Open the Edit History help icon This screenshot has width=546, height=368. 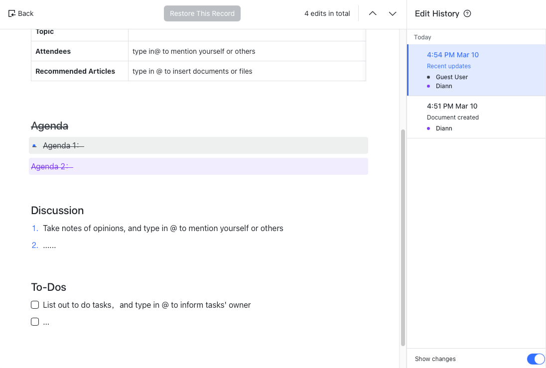click(x=467, y=13)
